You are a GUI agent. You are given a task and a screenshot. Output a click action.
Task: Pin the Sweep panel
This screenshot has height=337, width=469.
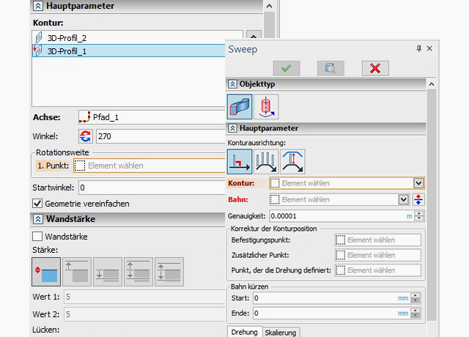pyautogui.click(x=418, y=48)
